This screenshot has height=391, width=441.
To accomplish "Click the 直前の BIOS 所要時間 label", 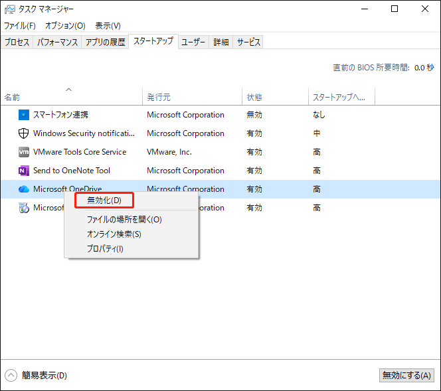I will [371, 68].
